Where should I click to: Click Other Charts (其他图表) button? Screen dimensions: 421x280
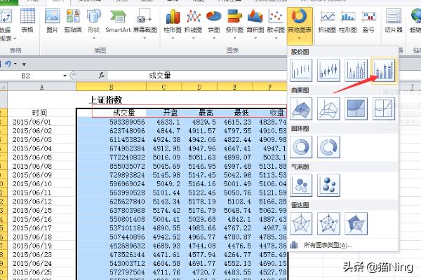click(x=300, y=25)
